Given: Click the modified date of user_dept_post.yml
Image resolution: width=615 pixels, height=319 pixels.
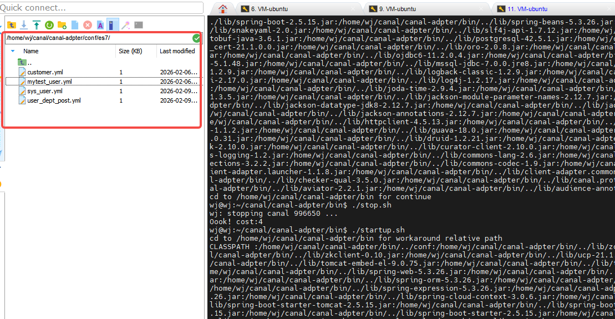Looking at the screenshot, I should (179, 100).
